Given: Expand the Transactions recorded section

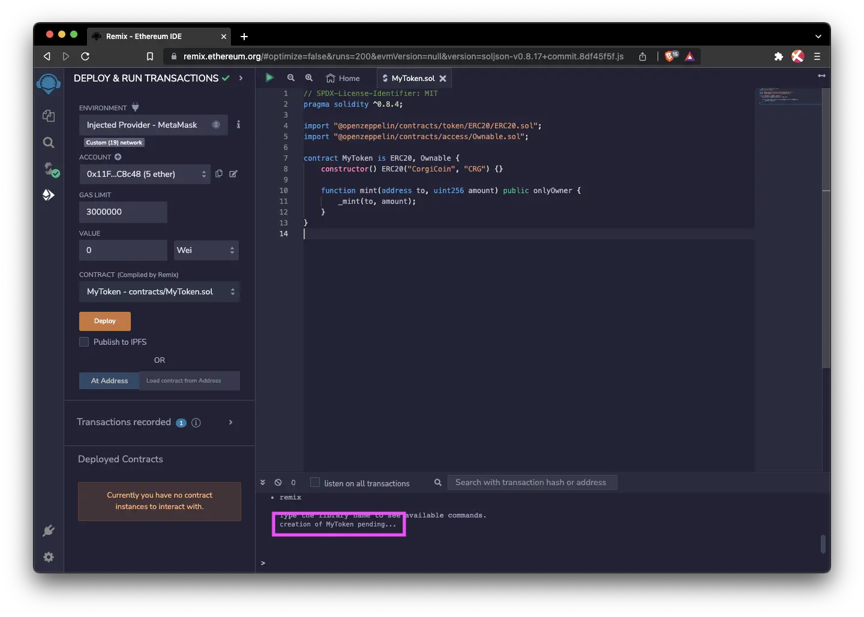Looking at the screenshot, I should pyautogui.click(x=230, y=423).
